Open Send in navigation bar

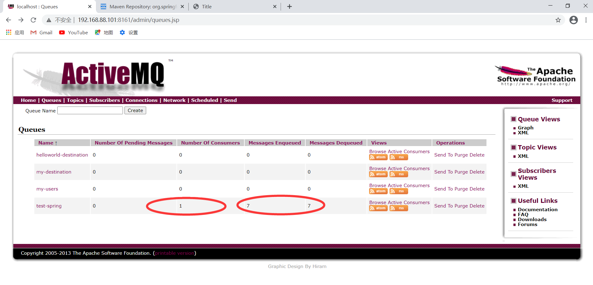pyautogui.click(x=230, y=100)
